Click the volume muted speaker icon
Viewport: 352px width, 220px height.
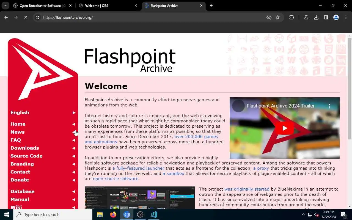tap(317, 215)
